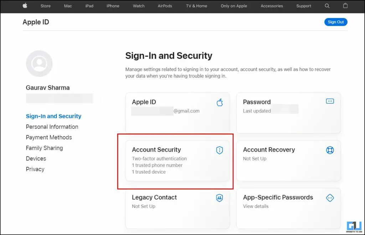Open the TV & Home menu
The image size is (365, 235).
pos(196,6)
